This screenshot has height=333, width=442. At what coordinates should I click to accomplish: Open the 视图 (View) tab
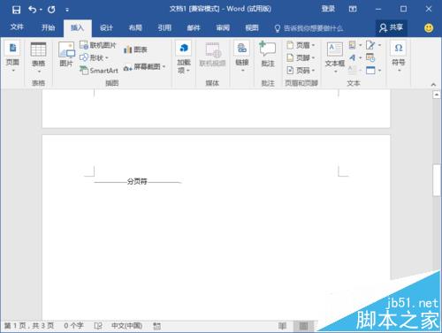pyautogui.click(x=252, y=28)
